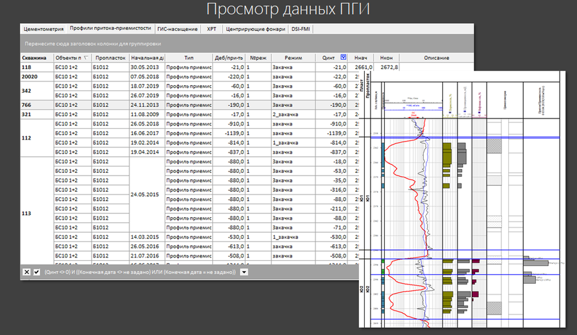Viewport: 577px width, 335px height.
Task: Click the Qинт value -211,0
Action: tap(331, 209)
